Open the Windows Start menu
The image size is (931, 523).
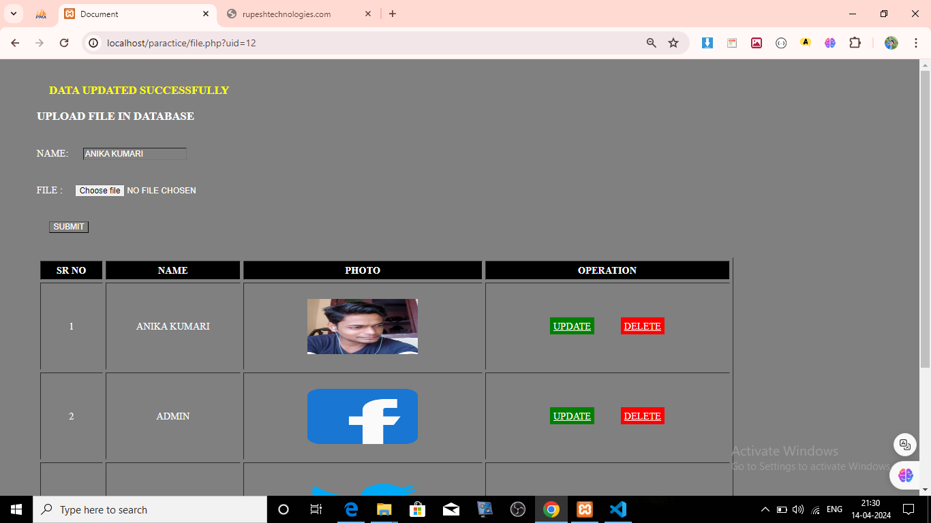pos(16,509)
